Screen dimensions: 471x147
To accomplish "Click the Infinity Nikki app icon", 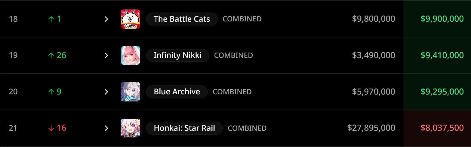I will (x=130, y=55).
